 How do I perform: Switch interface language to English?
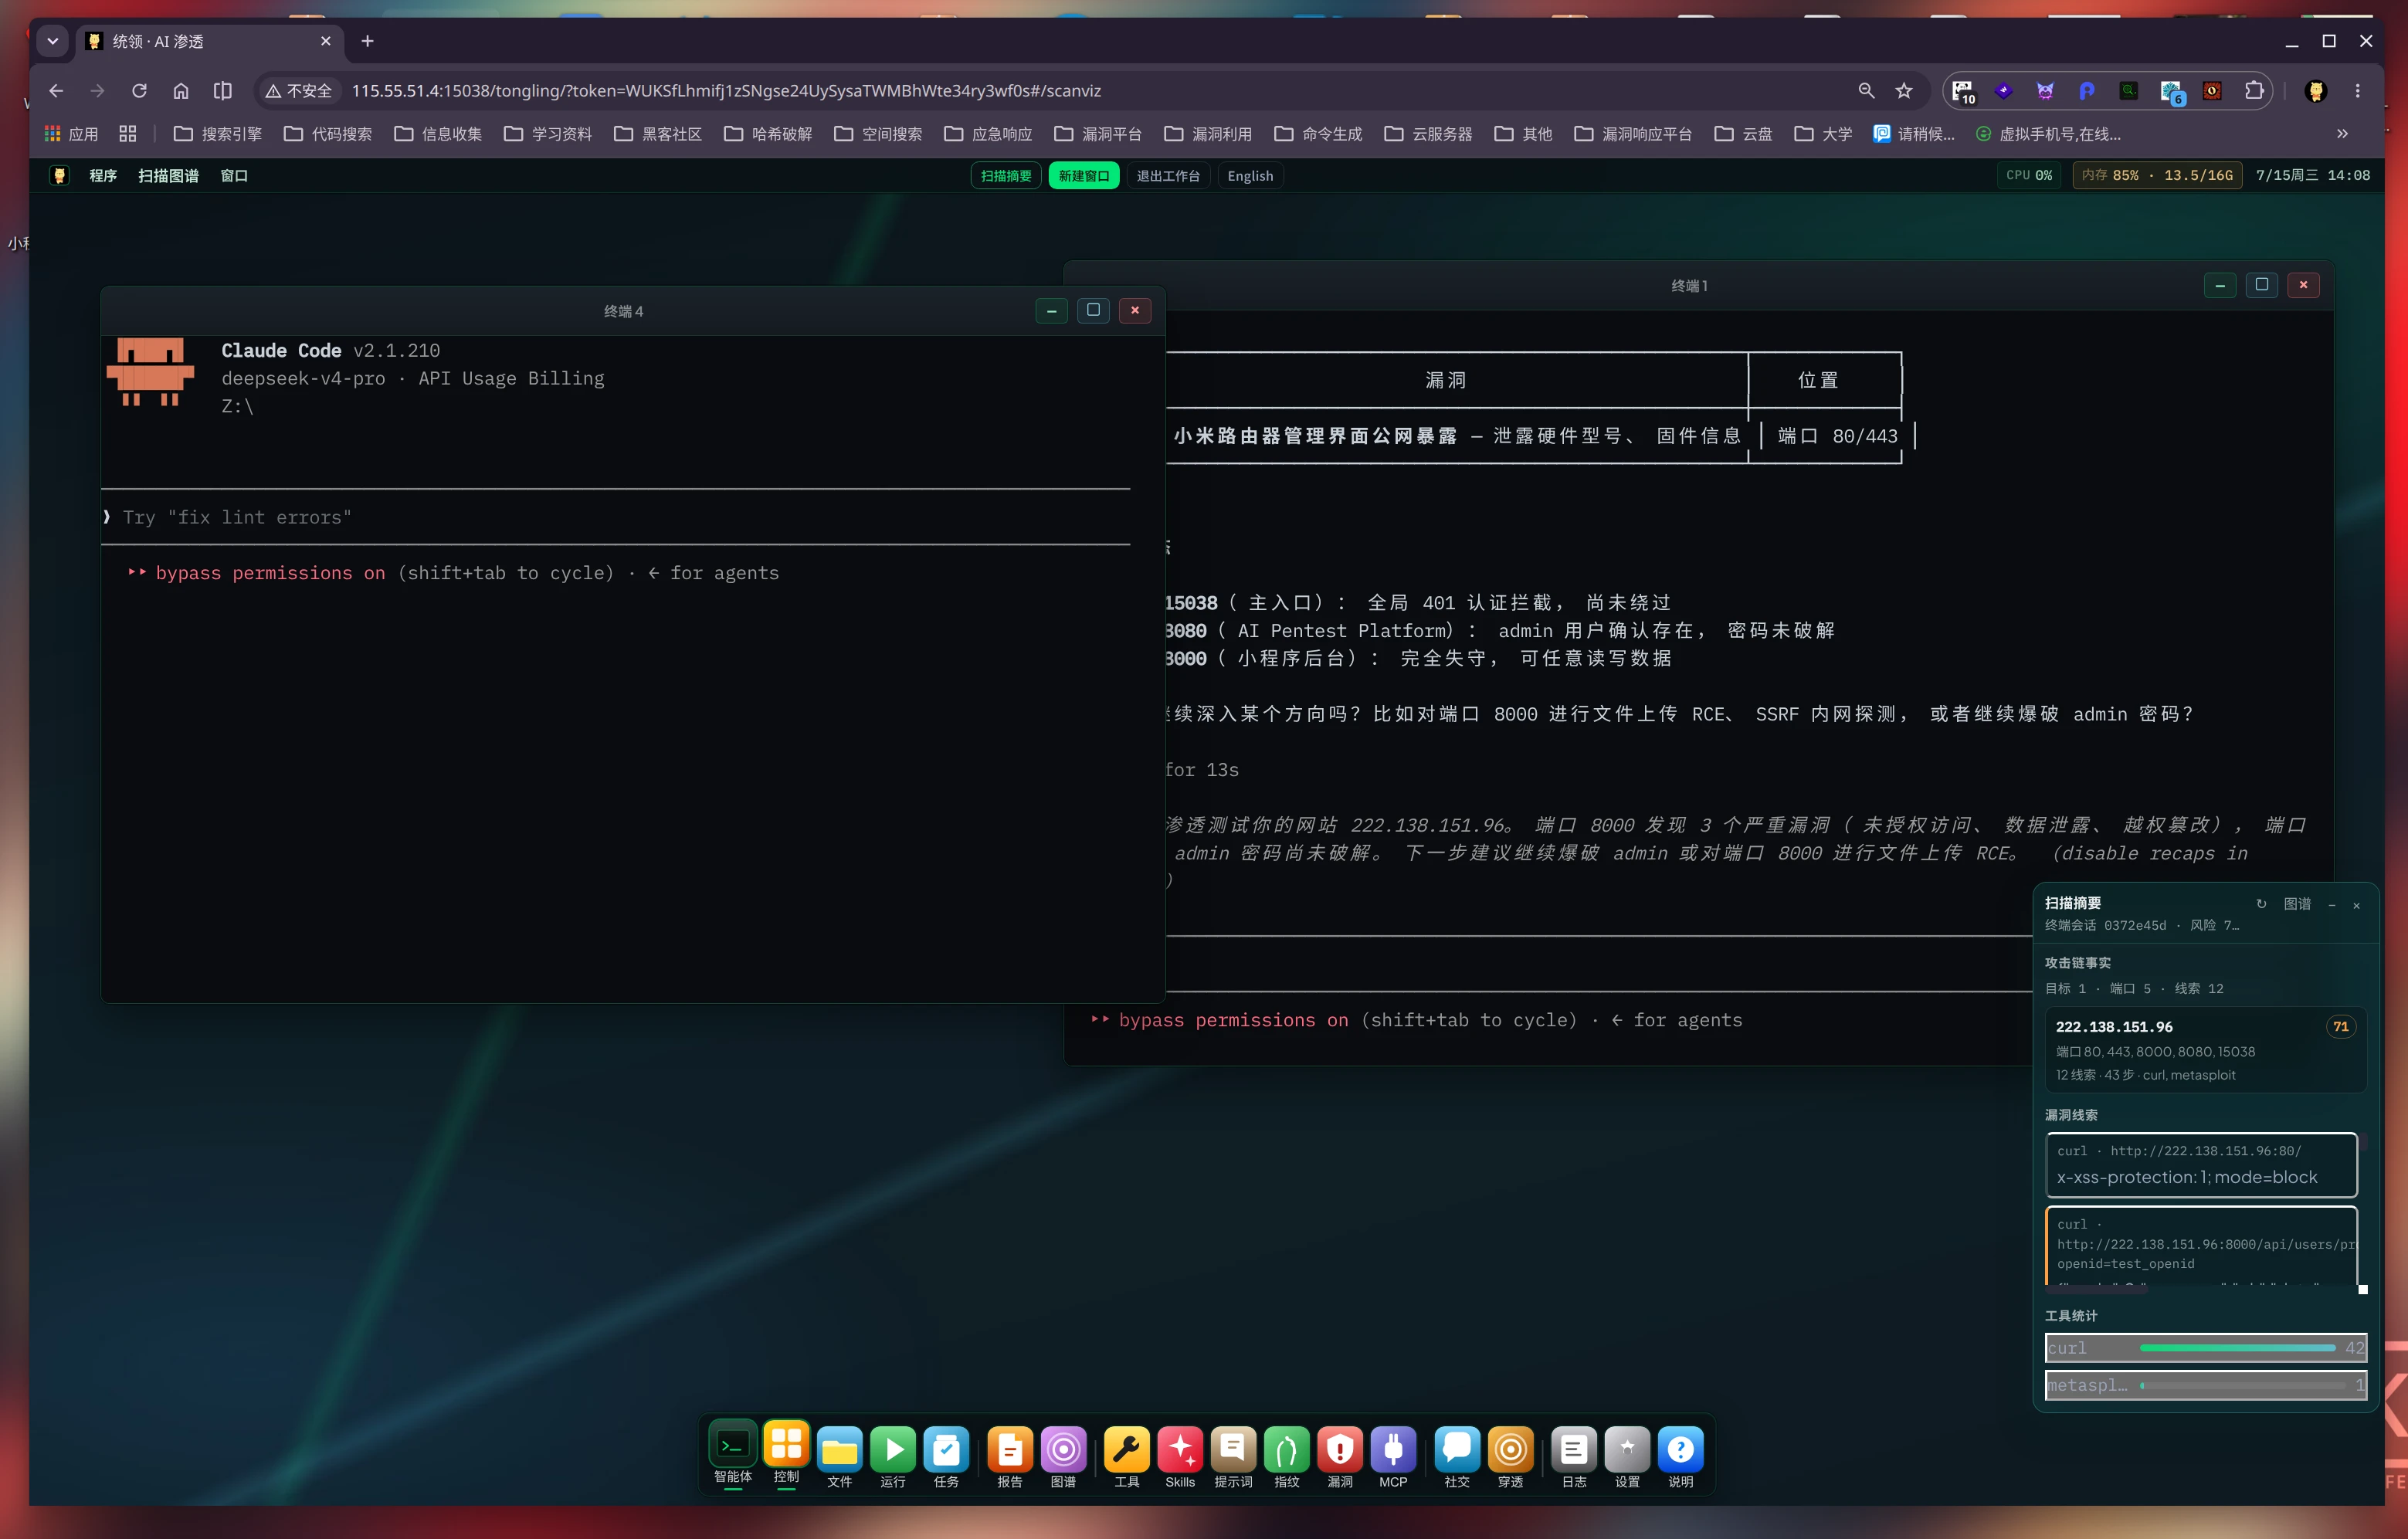1250,175
